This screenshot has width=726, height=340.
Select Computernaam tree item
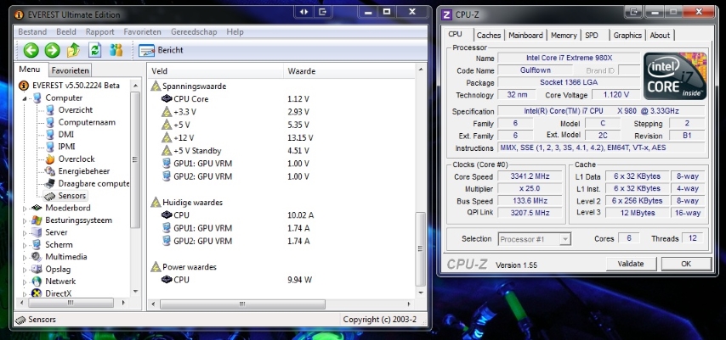(x=87, y=122)
